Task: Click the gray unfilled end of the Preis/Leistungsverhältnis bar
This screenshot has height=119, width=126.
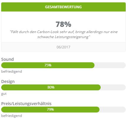Action: (112, 110)
